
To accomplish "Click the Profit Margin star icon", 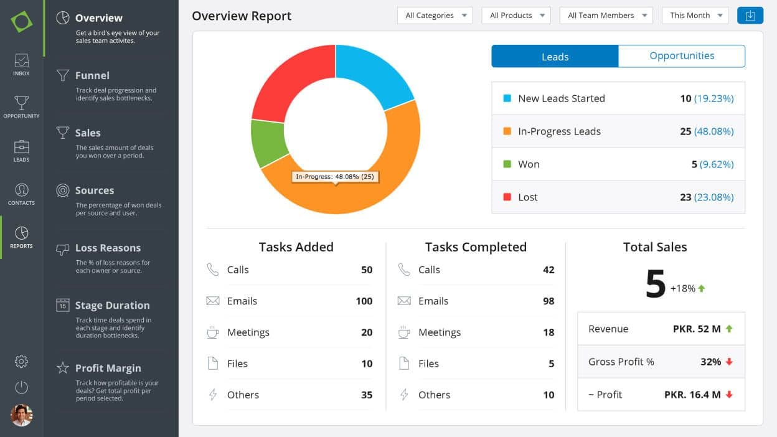I will [x=63, y=368].
